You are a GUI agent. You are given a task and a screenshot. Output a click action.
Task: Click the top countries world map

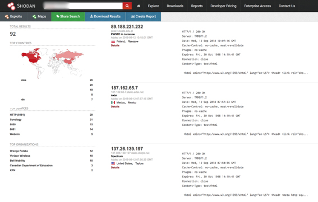52,63
